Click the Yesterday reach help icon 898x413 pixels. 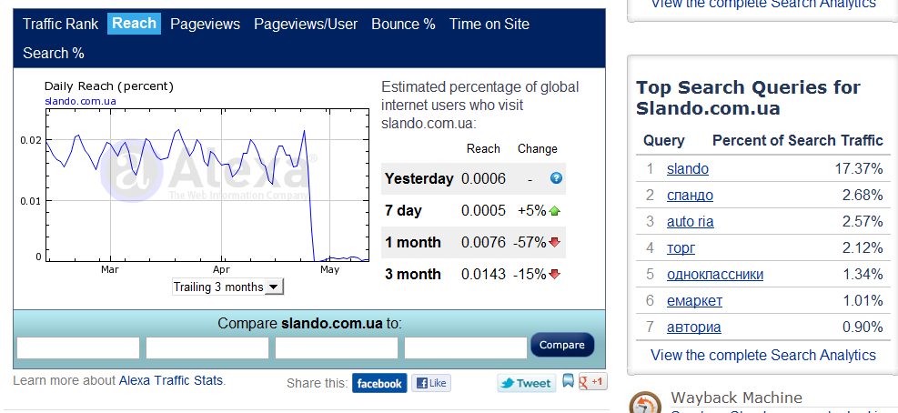pos(557,178)
